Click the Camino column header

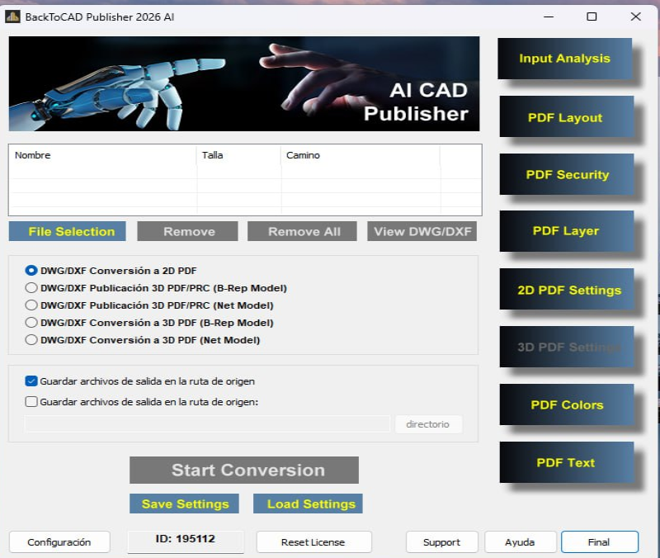pos(361,155)
